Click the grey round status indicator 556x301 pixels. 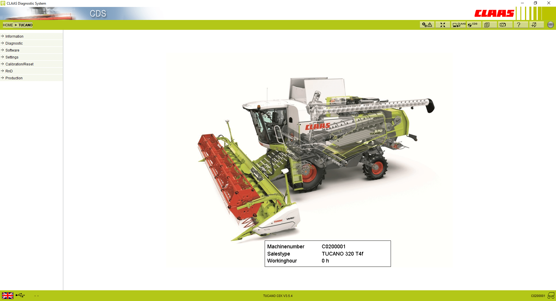point(550,25)
